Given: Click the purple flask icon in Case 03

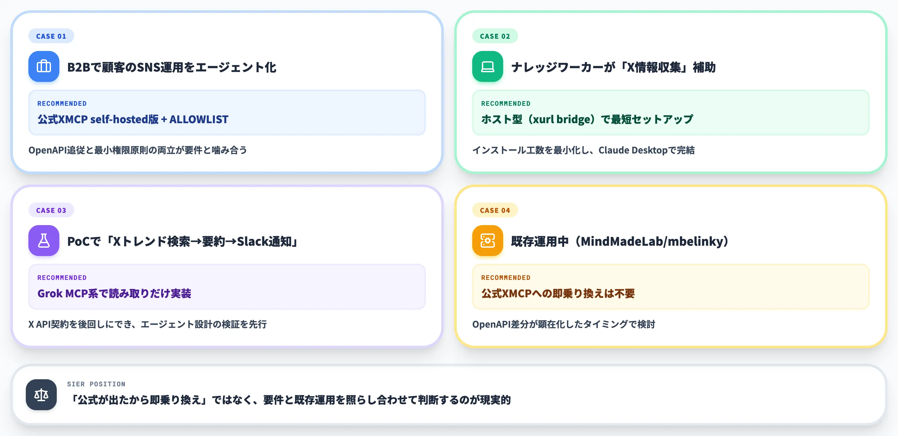Looking at the screenshot, I should click(x=44, y=241).
